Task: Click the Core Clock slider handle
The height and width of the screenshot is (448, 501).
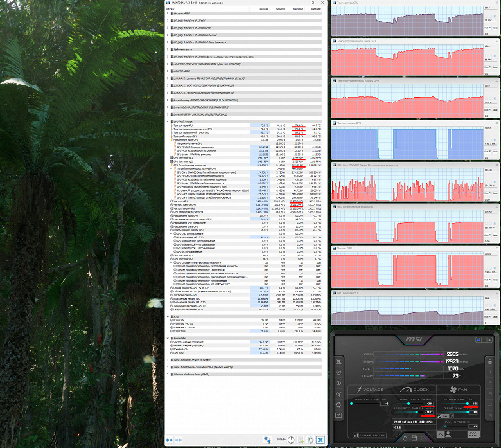Action: (409, 404)
